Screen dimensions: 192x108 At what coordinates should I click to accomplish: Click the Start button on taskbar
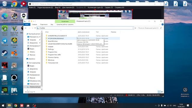coord(3,105)
